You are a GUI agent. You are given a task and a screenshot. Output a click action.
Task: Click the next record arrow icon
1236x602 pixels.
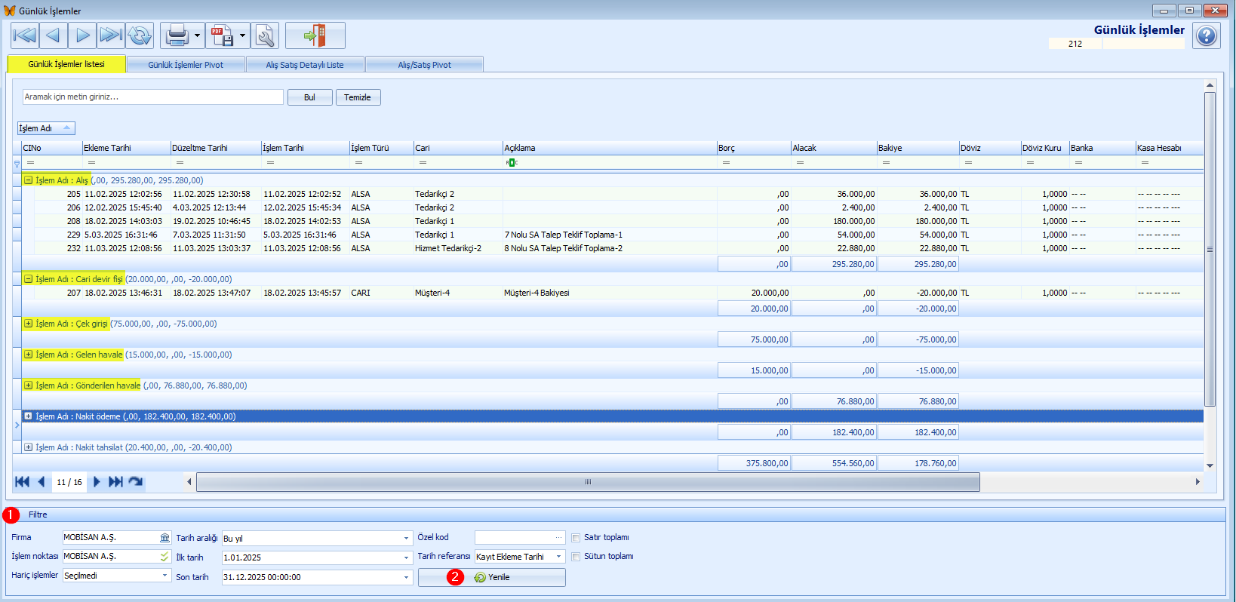pyautogui.click(x=82, y=35)
